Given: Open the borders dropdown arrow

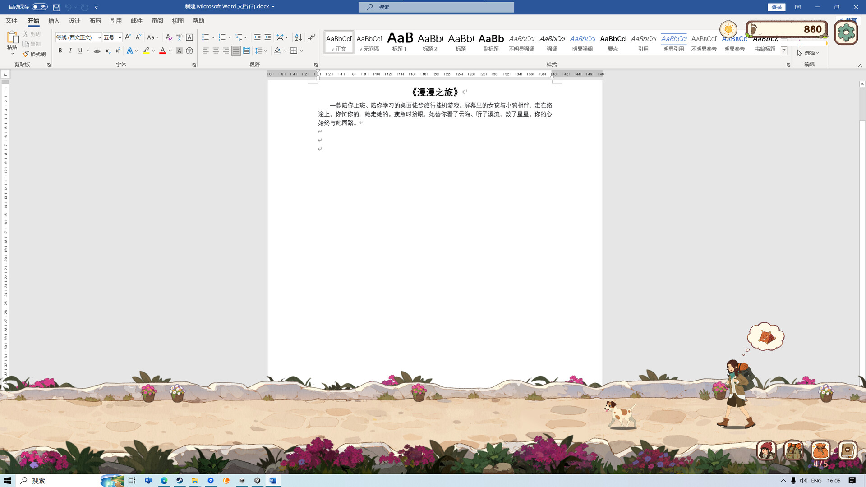Looking at the screenshot, I should [x=302, y=51].
